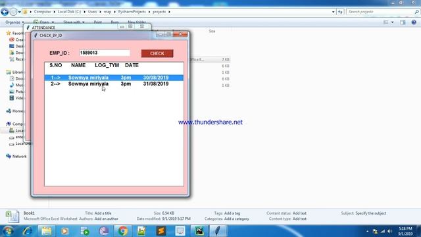Open the view options dropdown arrow
Screen dimensions: 421x237
click(x=392, y=22)
